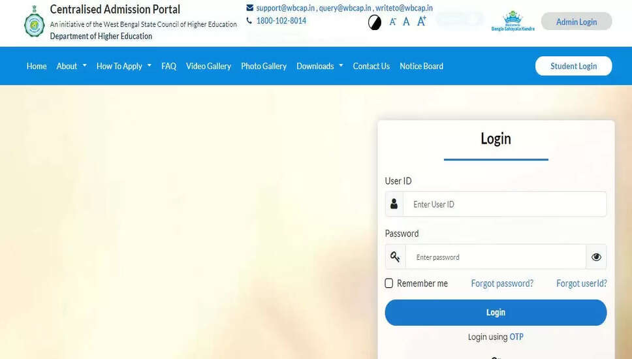Focus the Enter User ID field

pos(504,204)
